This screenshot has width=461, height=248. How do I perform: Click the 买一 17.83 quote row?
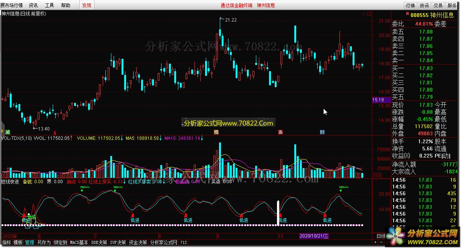point(425,69)
